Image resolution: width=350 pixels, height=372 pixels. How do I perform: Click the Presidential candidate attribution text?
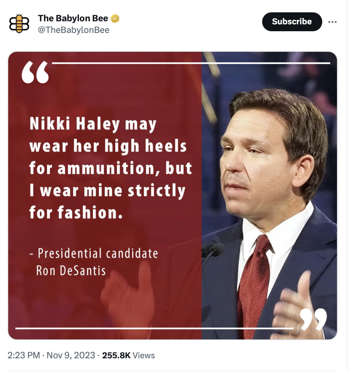click(x=94, y=262)
